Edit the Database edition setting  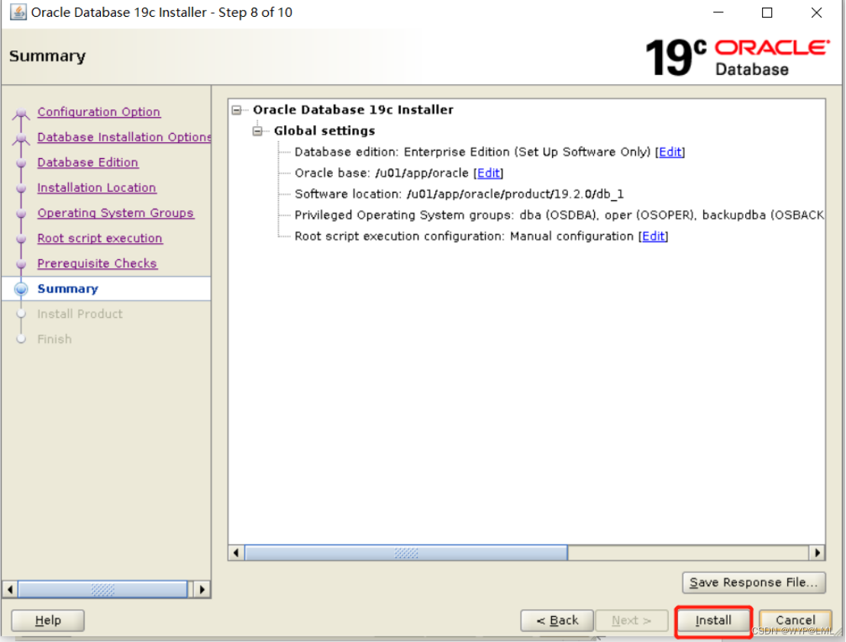click(670, 152)
